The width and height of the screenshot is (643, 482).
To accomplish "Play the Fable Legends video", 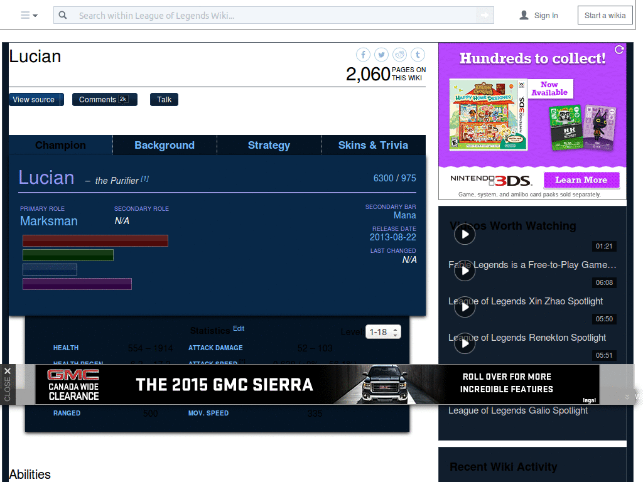I will point(465,270).
